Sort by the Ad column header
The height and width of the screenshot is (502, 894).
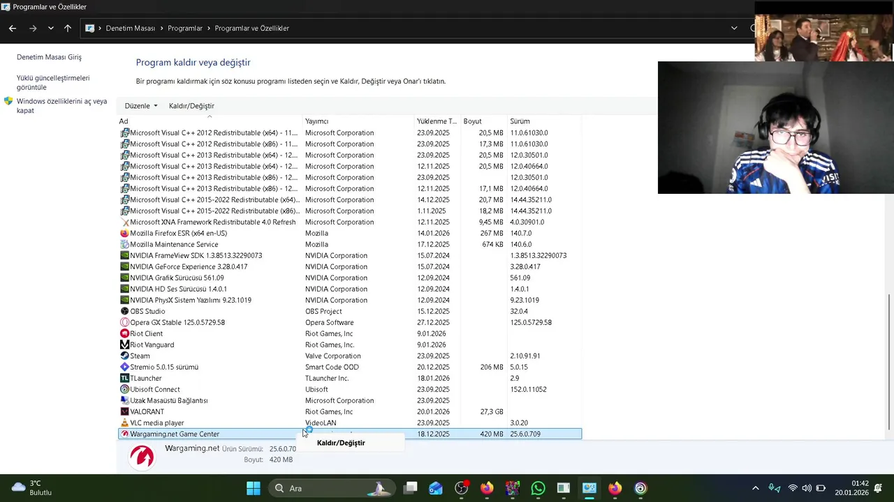coord(210,121)
